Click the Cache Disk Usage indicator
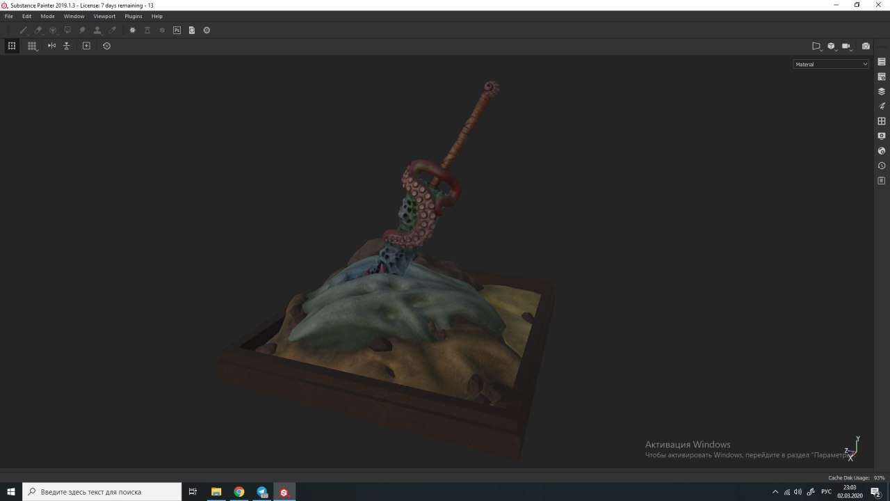The width and height of the screenshot is (890, 501). pyautogui.click(x=857, y=478)
